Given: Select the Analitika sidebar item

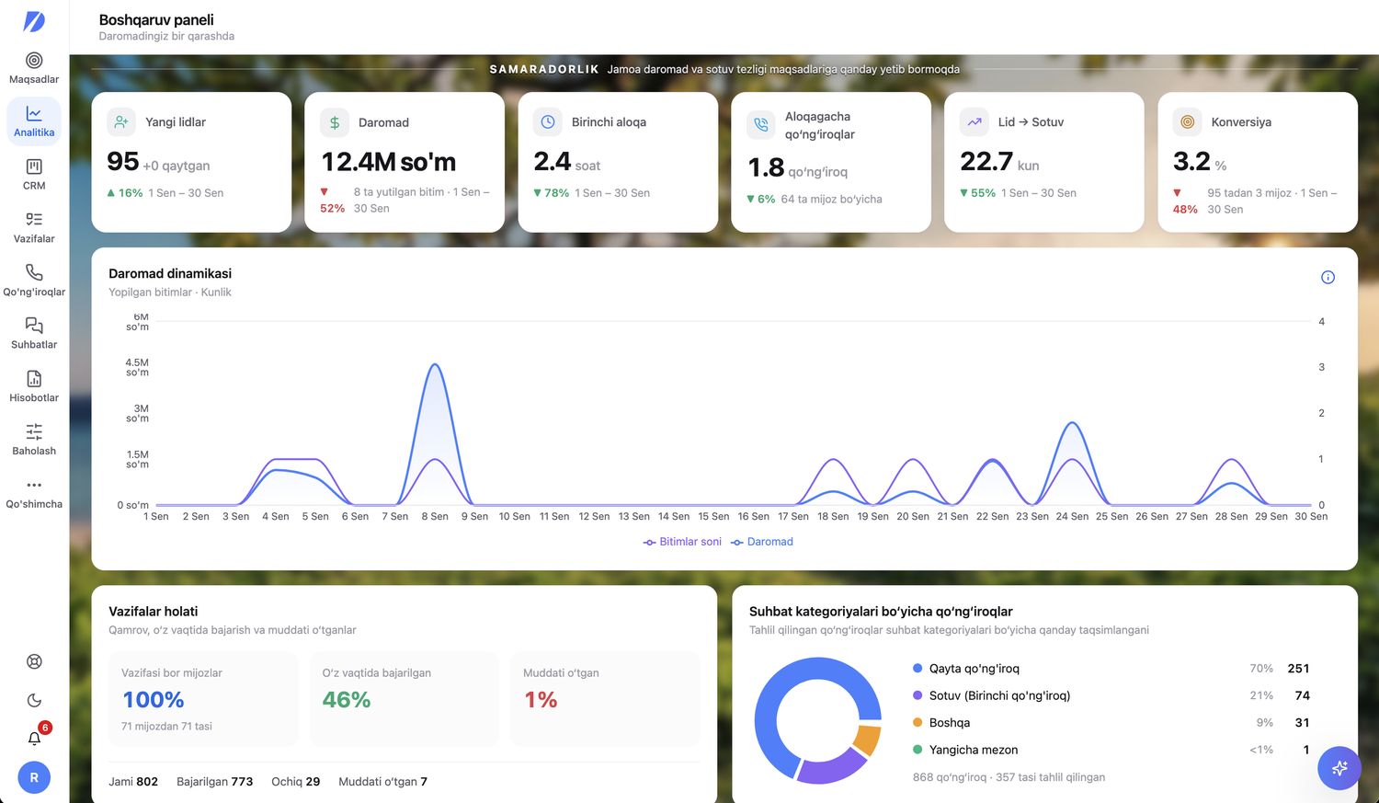Looking at the screenshot, I should (x=34, y=121).
